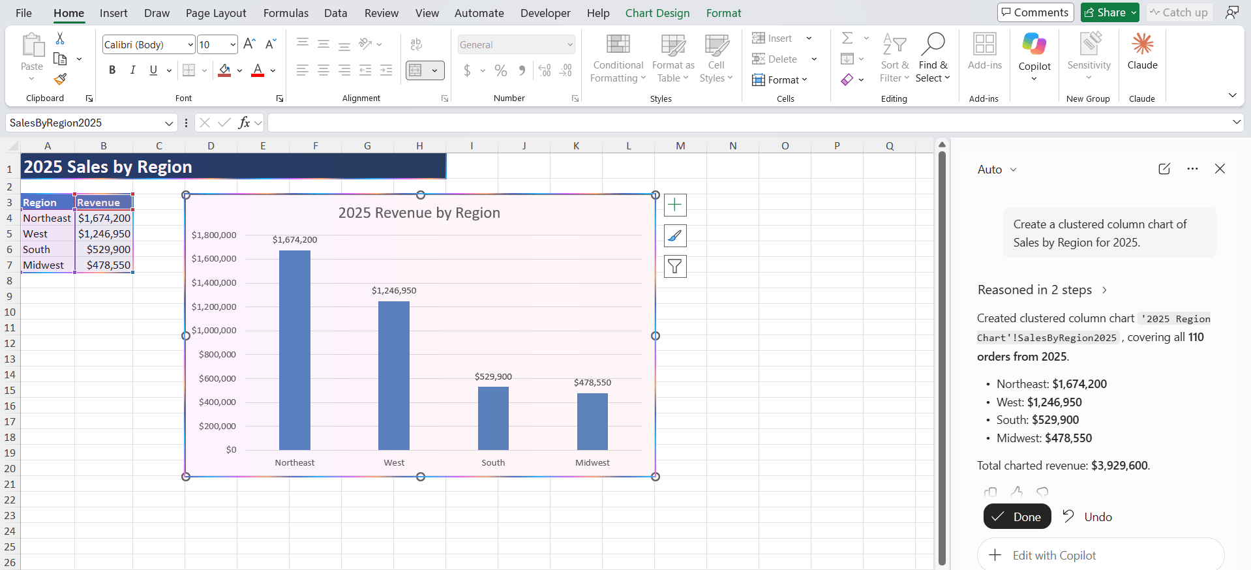Open the File menu
Screen dimensions: 1251x570
click(23, 13)
